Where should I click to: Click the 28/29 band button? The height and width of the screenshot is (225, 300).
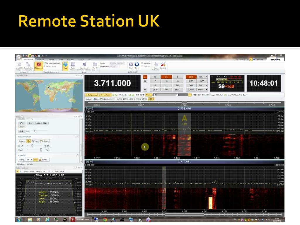tap(155, 90)
